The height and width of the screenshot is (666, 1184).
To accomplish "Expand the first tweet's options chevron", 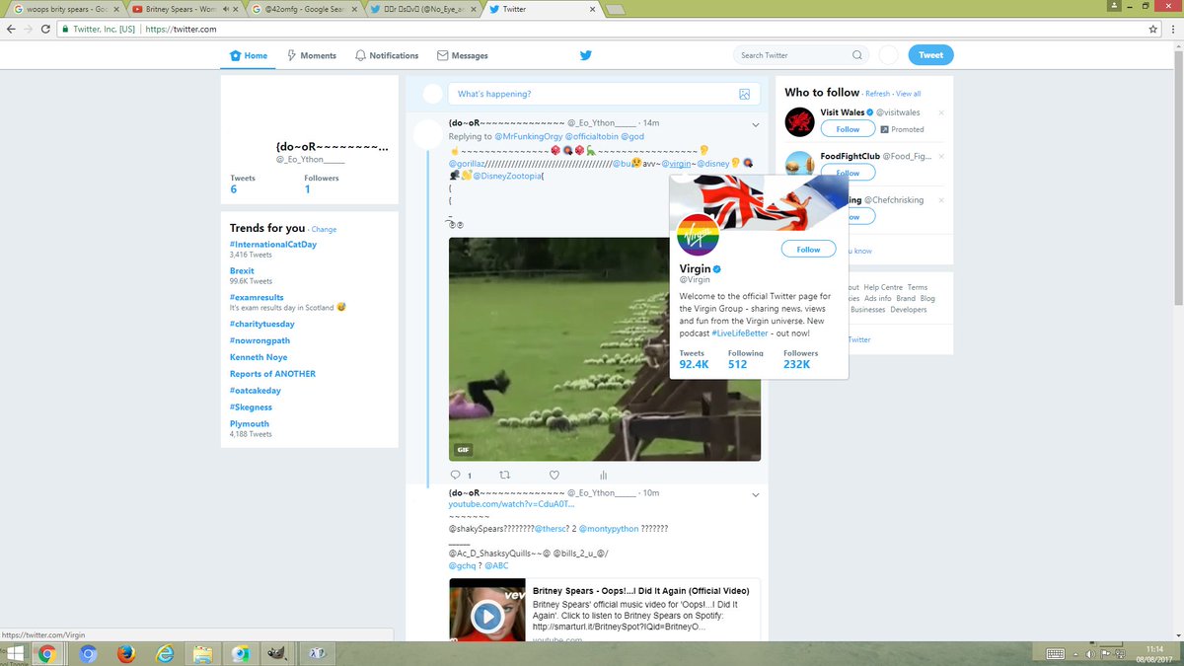I will [755, 124].
